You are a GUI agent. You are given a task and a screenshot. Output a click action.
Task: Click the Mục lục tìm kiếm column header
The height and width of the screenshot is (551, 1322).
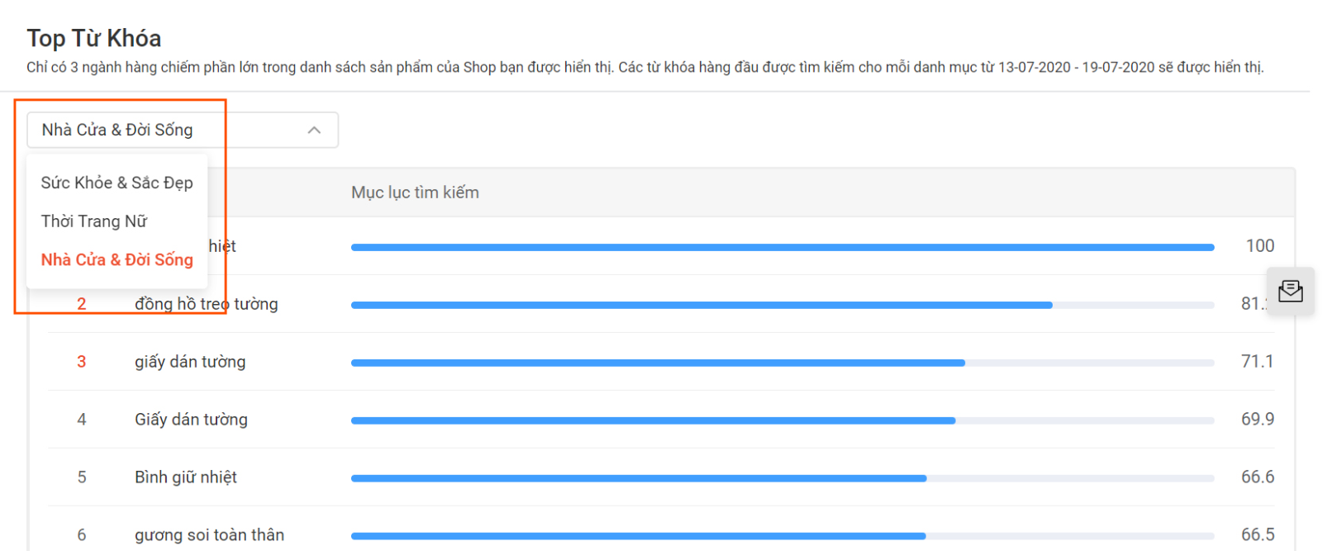point(415,192)
